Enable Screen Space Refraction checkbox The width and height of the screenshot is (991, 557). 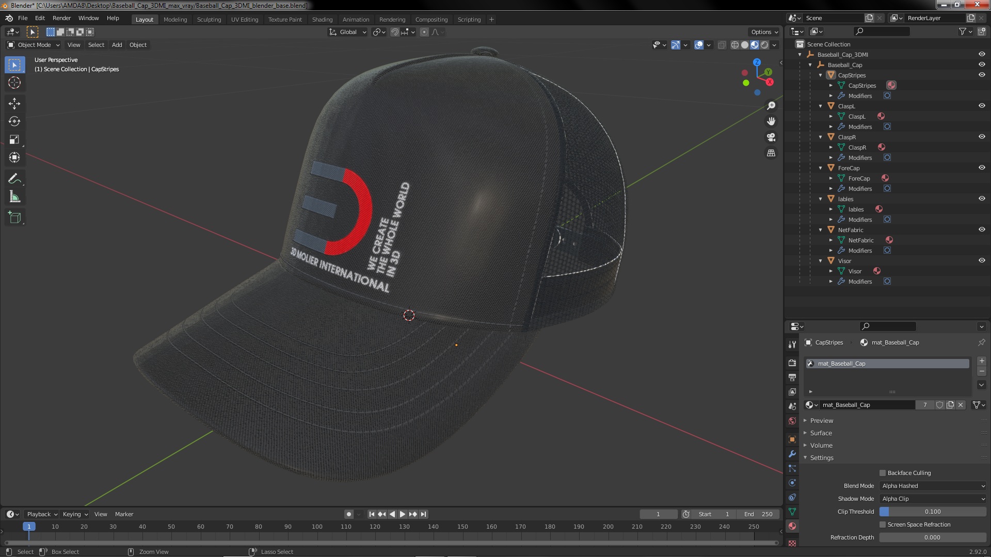coord(883,525)
